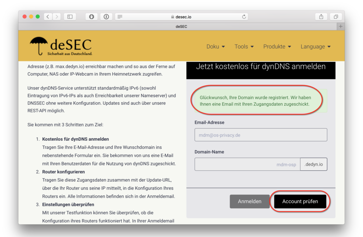363x237 pixels.
Task: Maximize the Safari window
Action: [x=38, y=17]
